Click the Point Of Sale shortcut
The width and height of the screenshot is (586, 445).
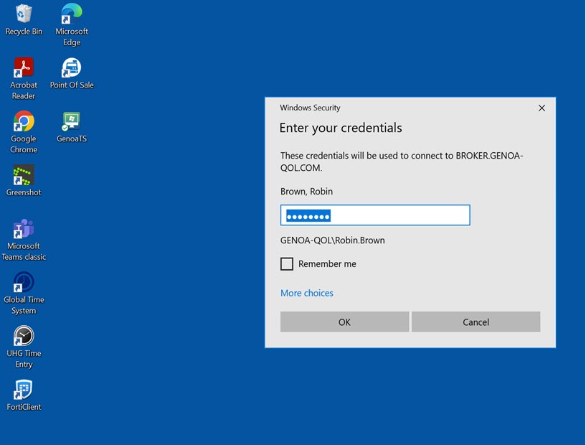click(72, 68)
